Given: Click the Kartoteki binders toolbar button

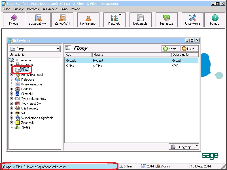Looking at the screenshot, I should (x=114, y=20).
